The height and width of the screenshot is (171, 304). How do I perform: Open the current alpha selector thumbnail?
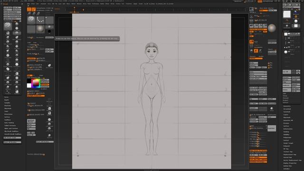click(x=49, y=20)
